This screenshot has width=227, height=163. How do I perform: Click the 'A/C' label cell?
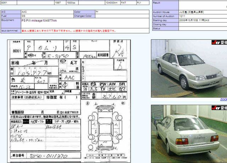coord(11,12)
